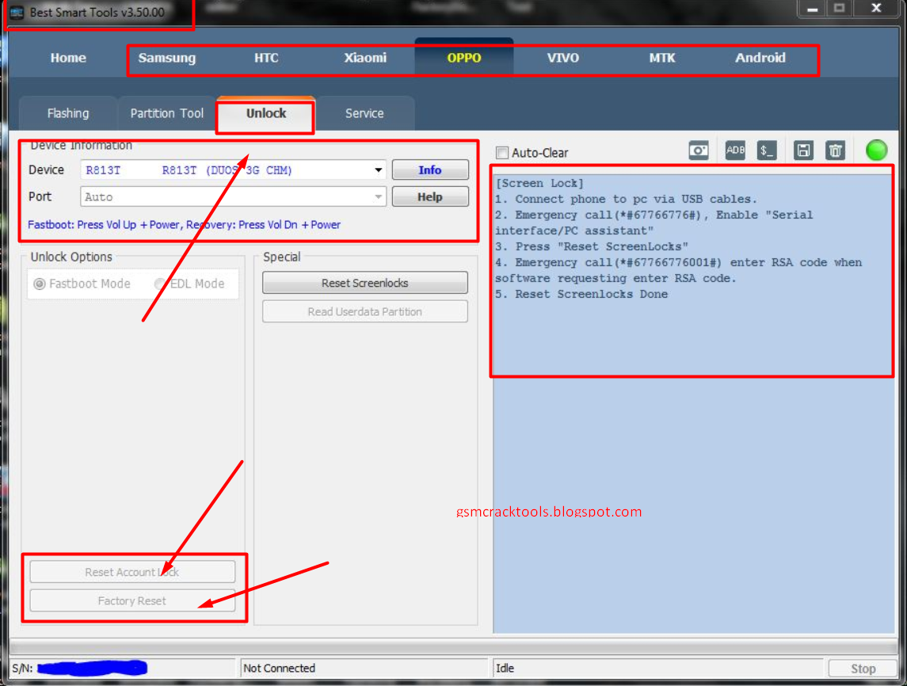Select the Unlock sub-tab
The width and height of the screenshot is (907, 686).
(x=266, y=113)
